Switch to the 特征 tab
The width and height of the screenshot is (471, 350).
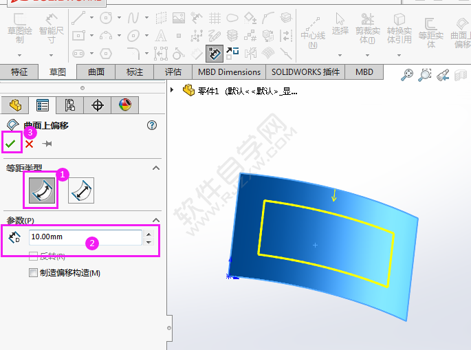19,72
